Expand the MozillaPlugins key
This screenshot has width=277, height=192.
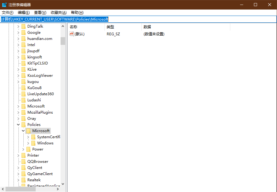[18, 112]
